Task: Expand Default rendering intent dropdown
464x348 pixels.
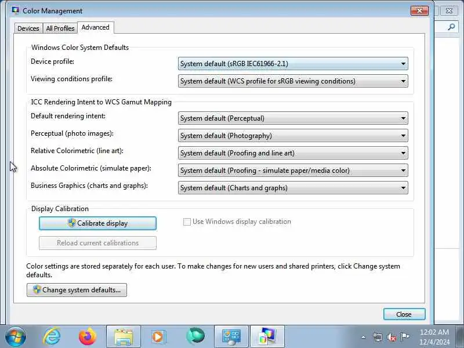Action: pyautogui.click(x=293, y=118)
